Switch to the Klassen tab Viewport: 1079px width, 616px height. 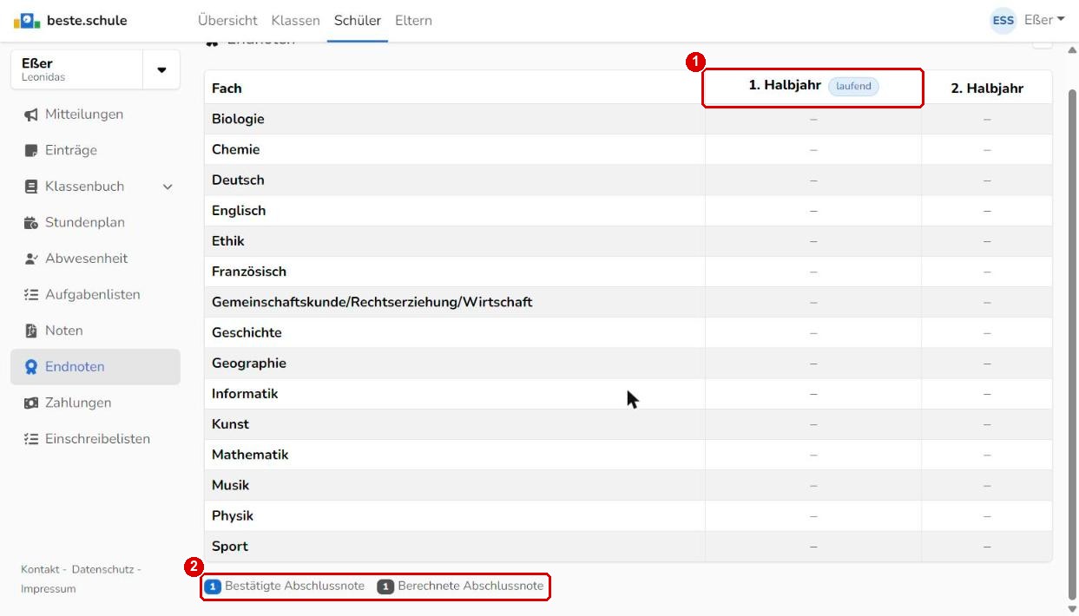pos(295,20)
